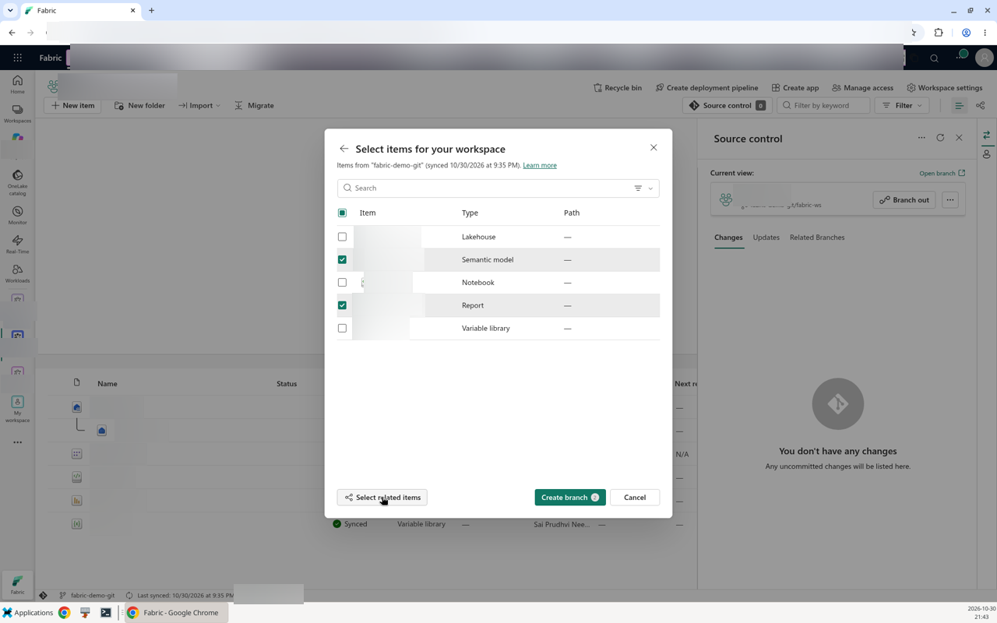The width and height of the screenshot is (997, 623).
Task: Open the Open branch link
Action: coord(942,174)
